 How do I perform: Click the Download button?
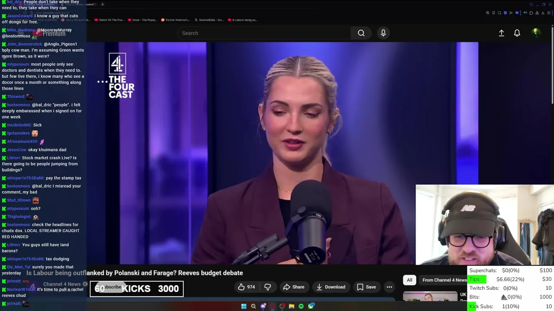coord(331,287)
